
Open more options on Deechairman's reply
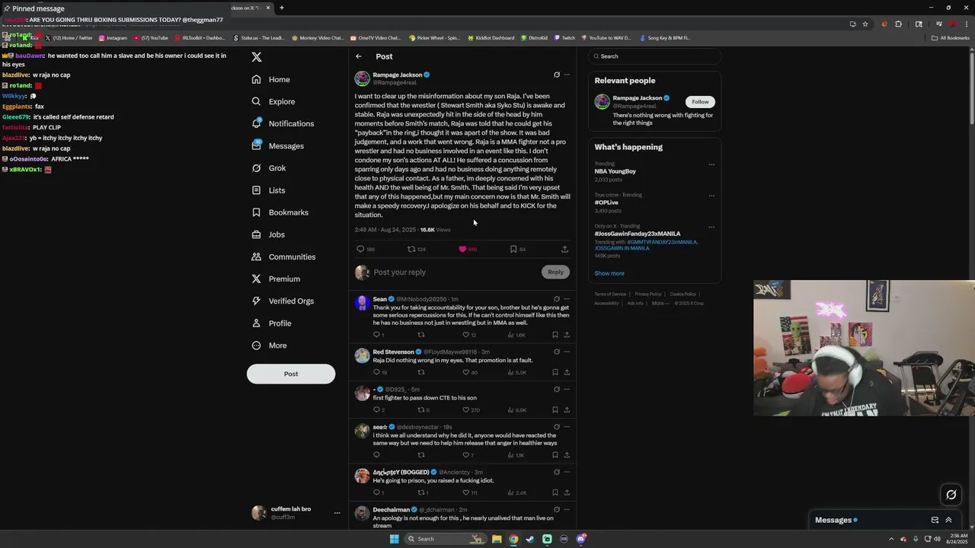(567, 509)
